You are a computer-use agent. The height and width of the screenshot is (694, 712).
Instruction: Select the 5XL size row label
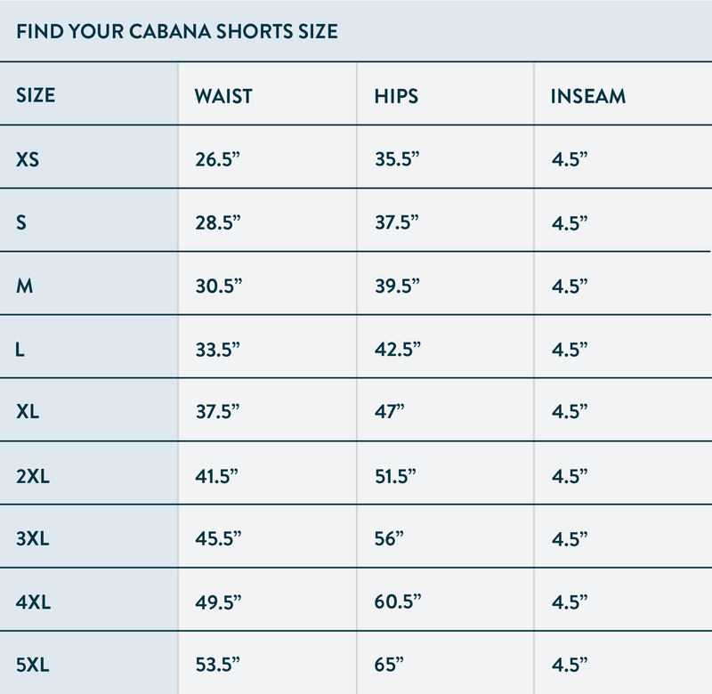point(33,665)
